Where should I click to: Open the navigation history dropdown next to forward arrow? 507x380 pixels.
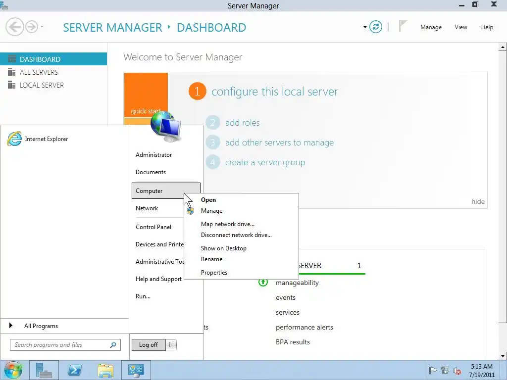(x=42, y=27)
